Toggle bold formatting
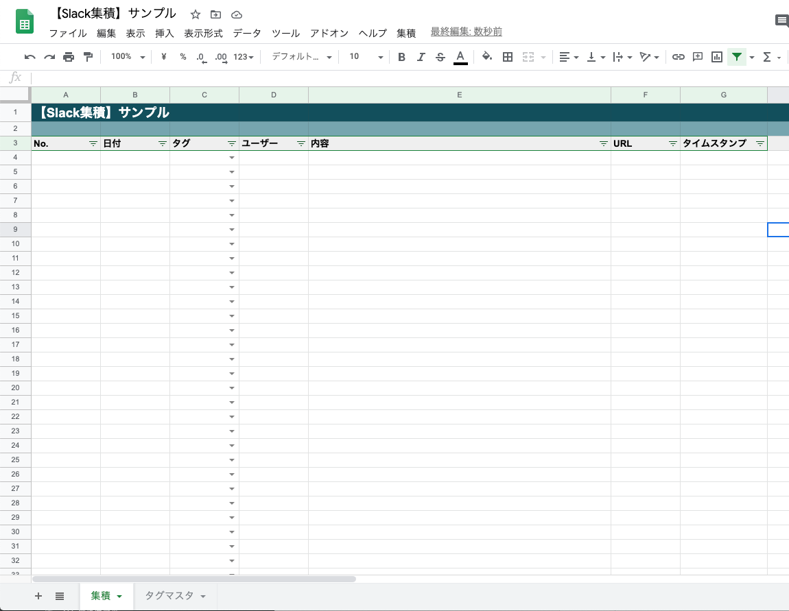The image size is (789, 611). (x=401, y=57)
